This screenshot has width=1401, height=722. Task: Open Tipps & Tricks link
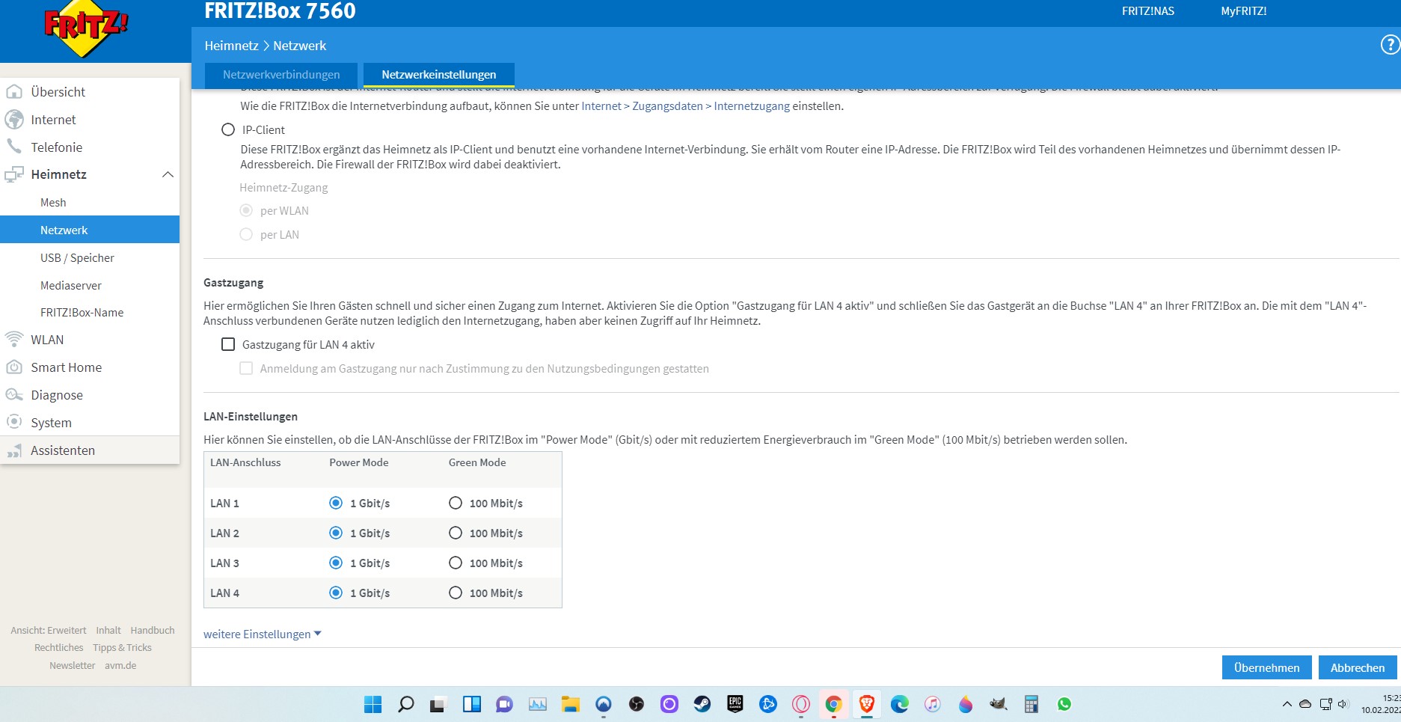click(x=122, y=648)
